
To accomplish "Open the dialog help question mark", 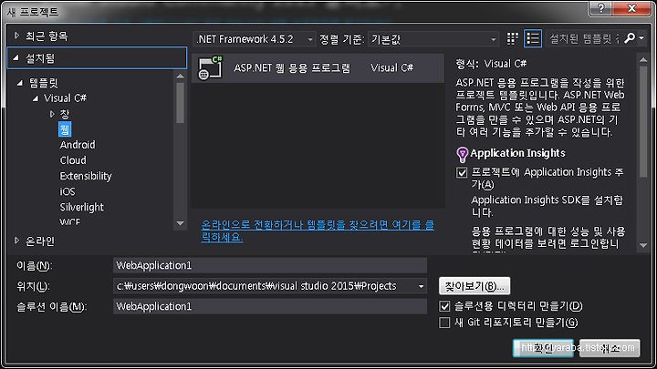I will tap(600, 8).
